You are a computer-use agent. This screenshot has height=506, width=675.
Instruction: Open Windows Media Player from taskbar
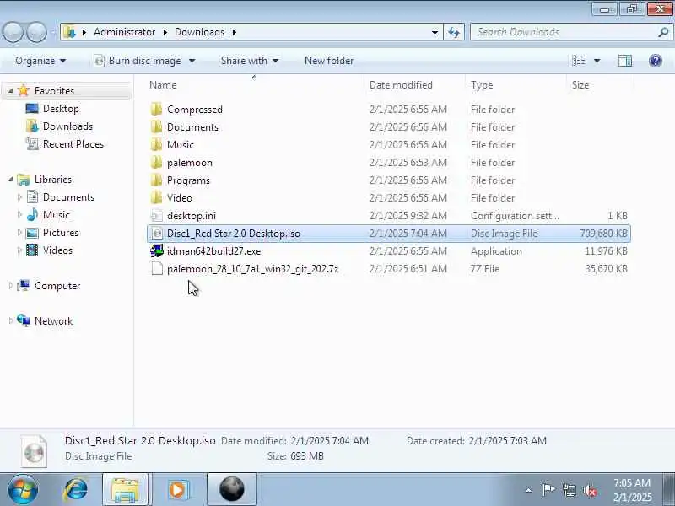click(177, 490)
